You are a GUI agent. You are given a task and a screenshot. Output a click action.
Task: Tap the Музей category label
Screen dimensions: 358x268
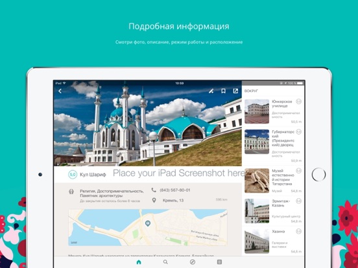point(277,191)
